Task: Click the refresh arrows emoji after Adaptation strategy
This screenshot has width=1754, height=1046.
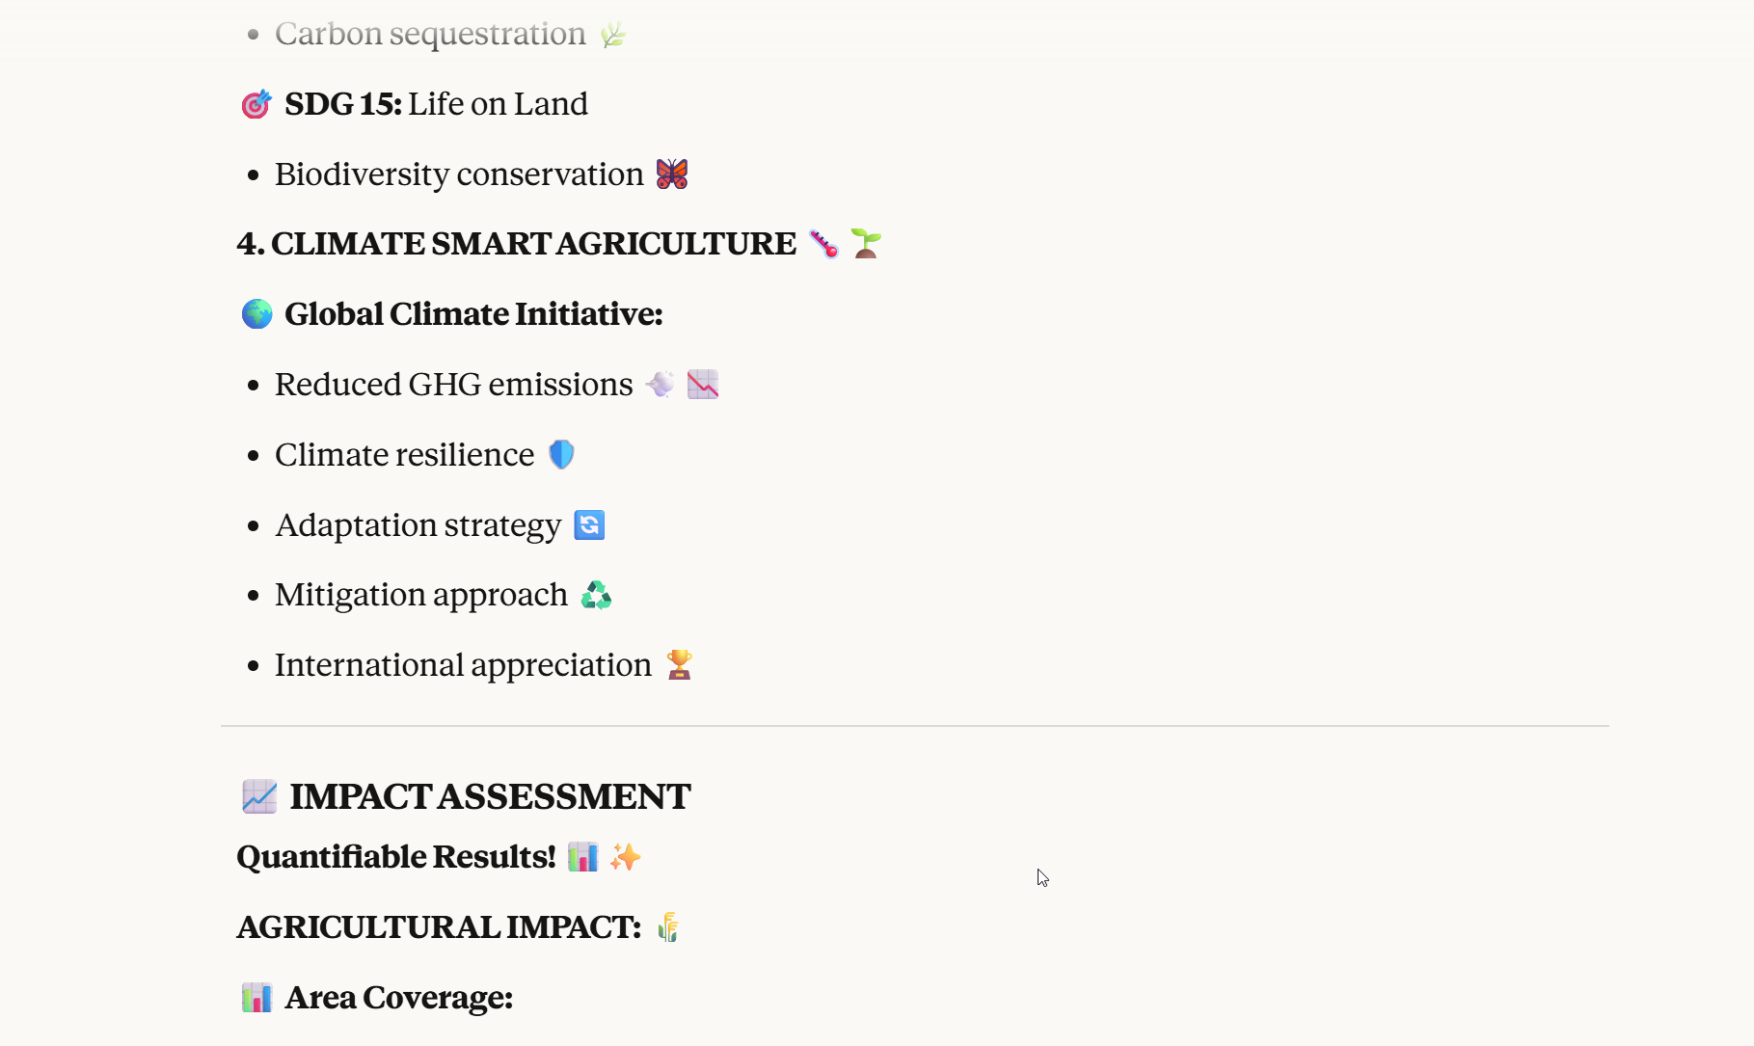Action: pyautogui.click(x=589, y=525)
